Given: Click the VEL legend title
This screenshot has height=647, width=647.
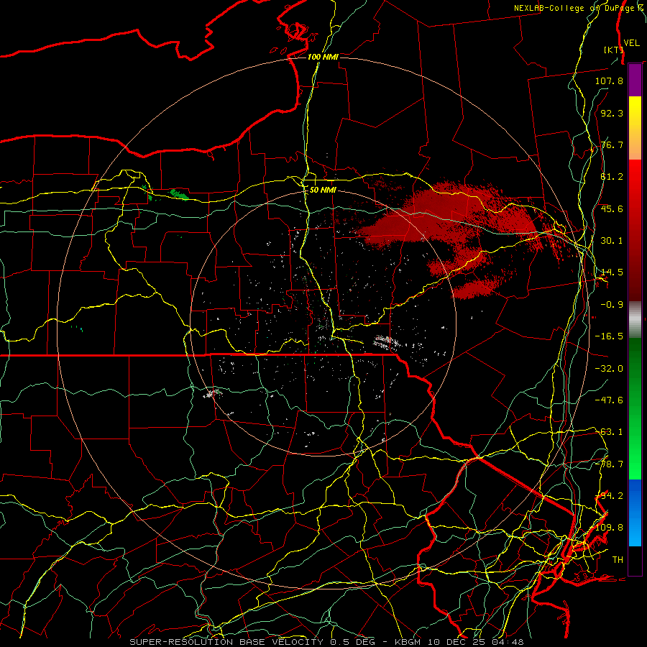Looking at the screenshot, I should tap(631, 43).
